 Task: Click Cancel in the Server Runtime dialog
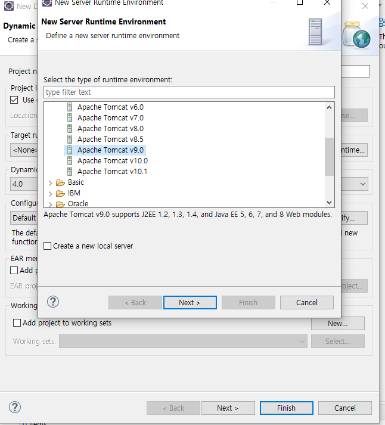[307, 302]
